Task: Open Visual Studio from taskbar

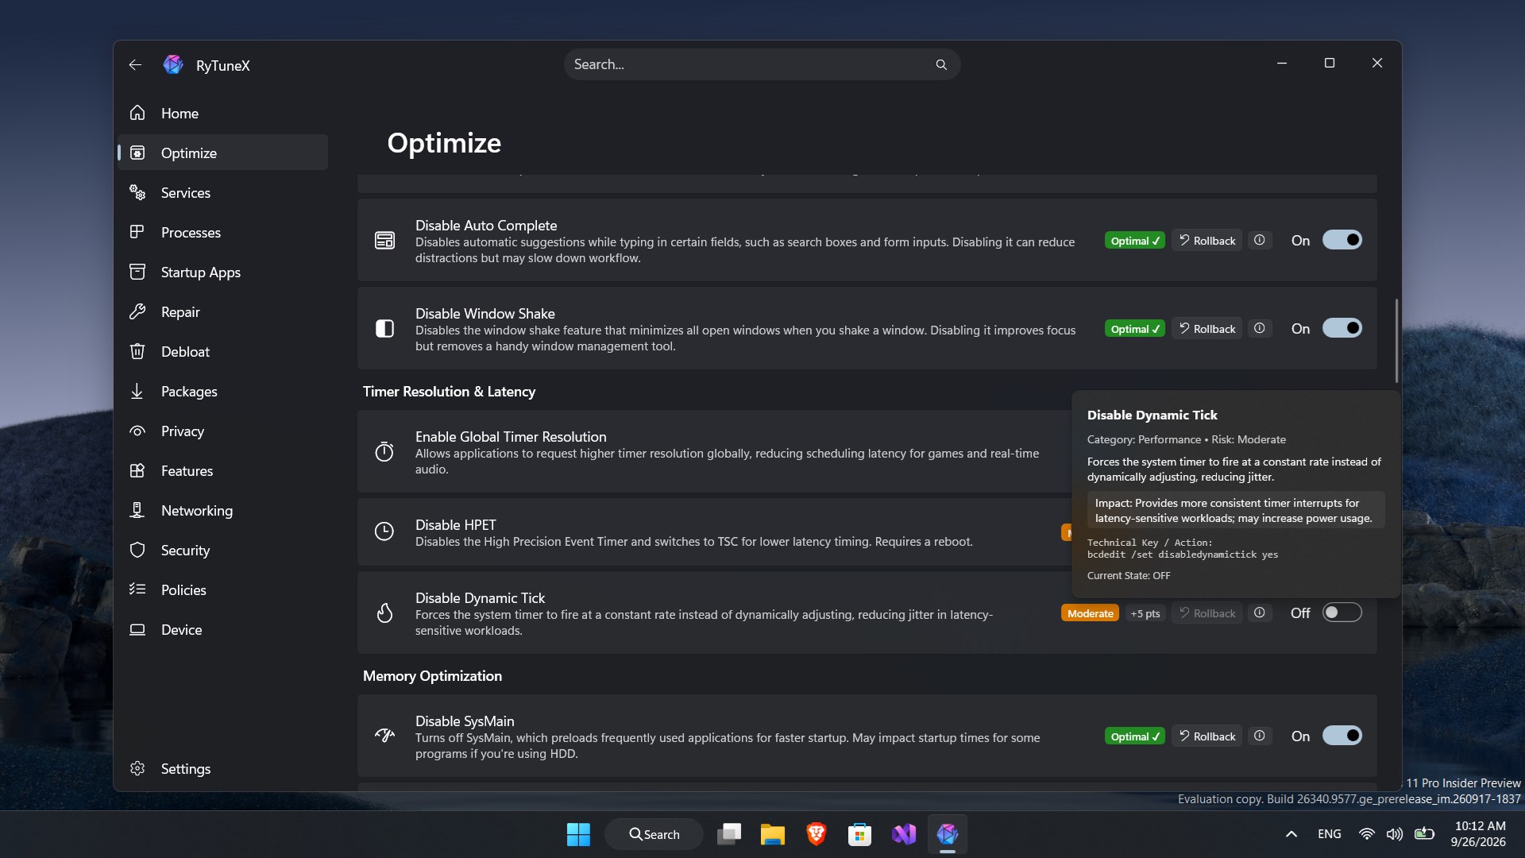Action: tap(903, 834)
